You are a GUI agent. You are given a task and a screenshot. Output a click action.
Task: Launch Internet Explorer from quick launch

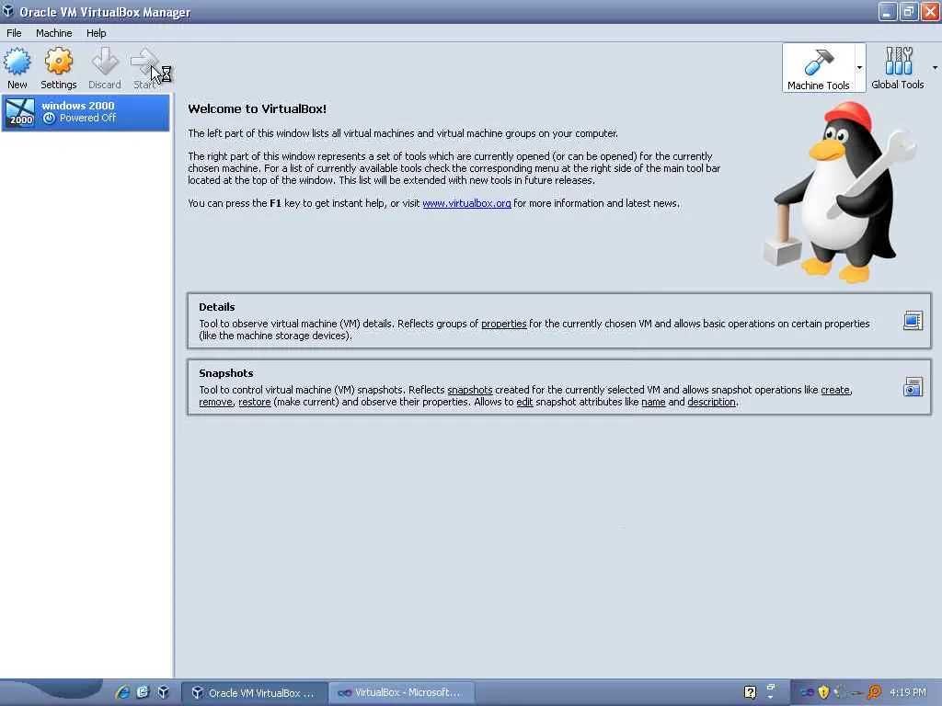coord(122,692)
